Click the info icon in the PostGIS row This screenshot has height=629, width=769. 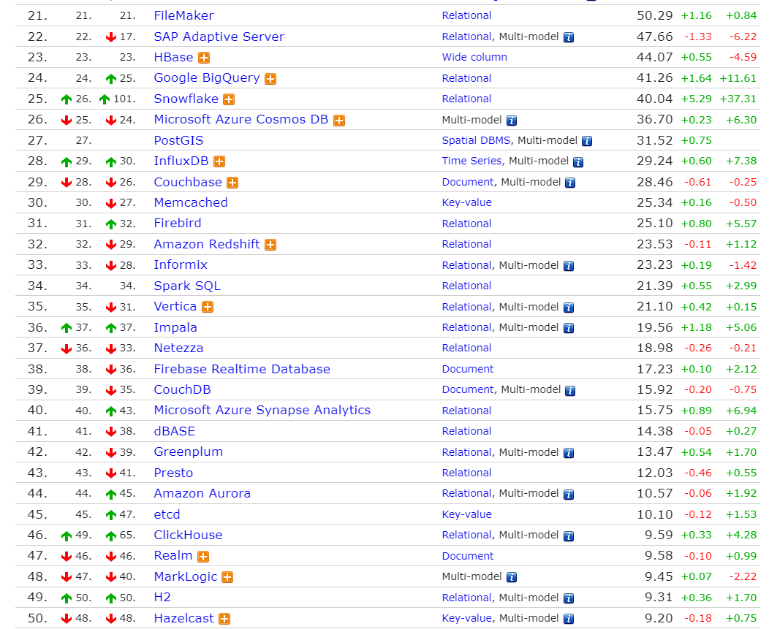[587, 141]
